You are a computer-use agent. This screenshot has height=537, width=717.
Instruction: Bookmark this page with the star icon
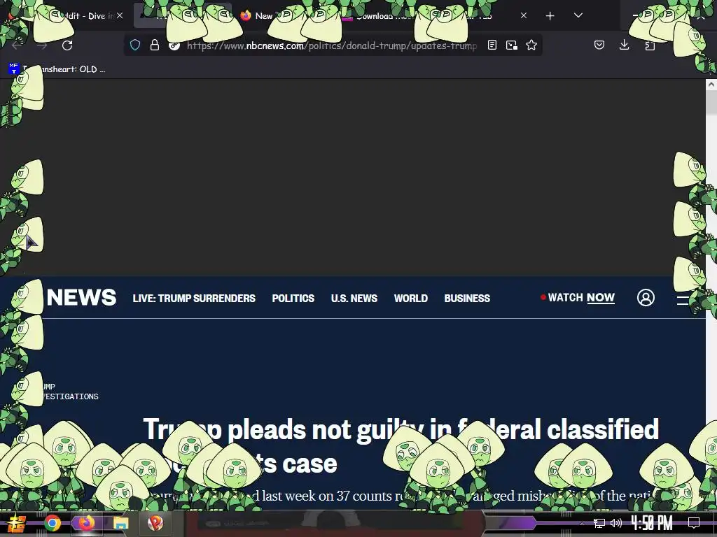pos(531,45)
